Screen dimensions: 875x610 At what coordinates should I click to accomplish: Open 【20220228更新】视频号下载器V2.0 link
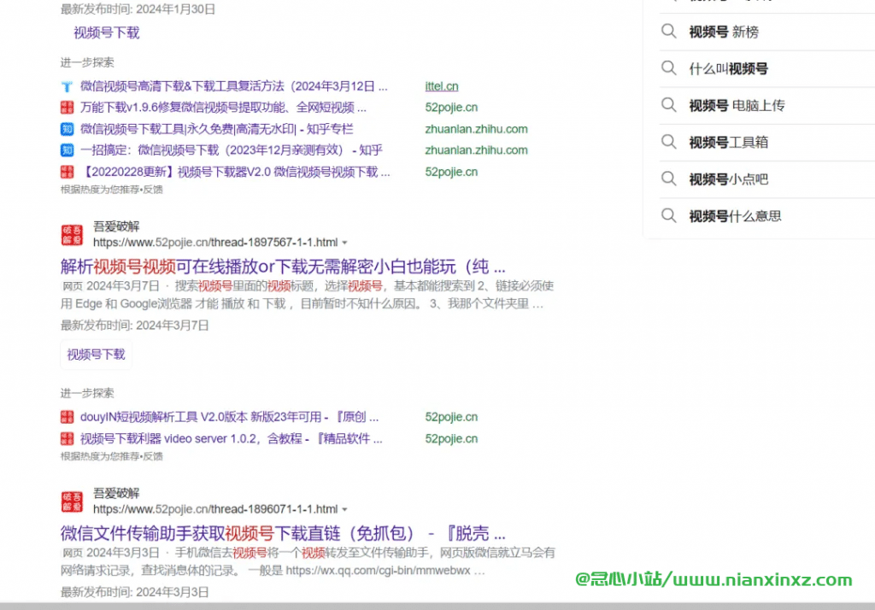[235, 172]
